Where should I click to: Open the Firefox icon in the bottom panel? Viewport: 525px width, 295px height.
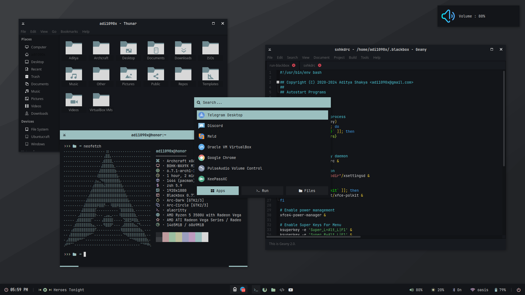(x=264, y=290)
